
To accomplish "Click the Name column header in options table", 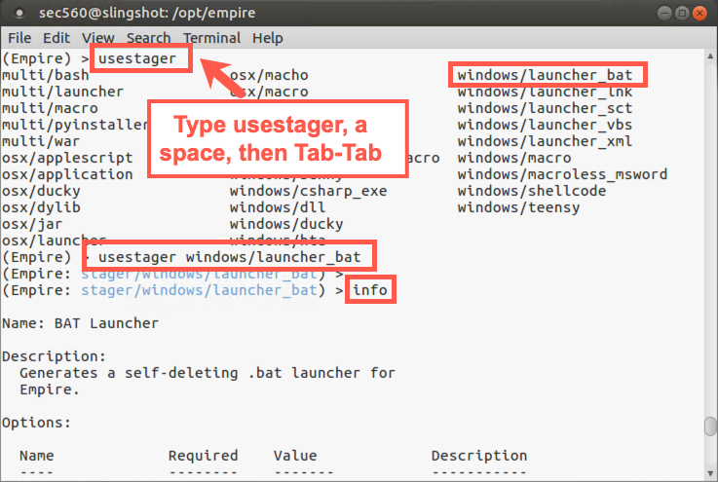I will (x=37, y=456).
